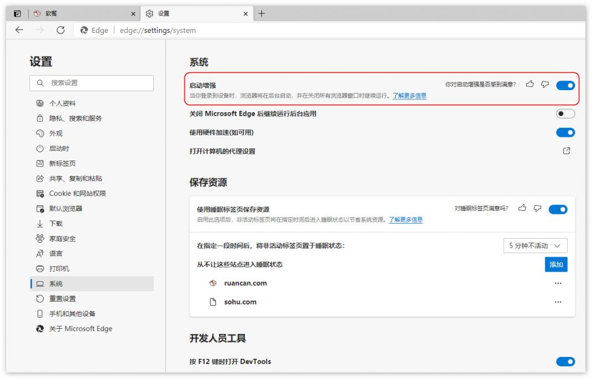Click the back navigation arrow

pos(19,30)
